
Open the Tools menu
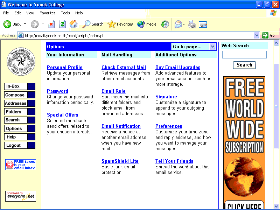(65, 13)
